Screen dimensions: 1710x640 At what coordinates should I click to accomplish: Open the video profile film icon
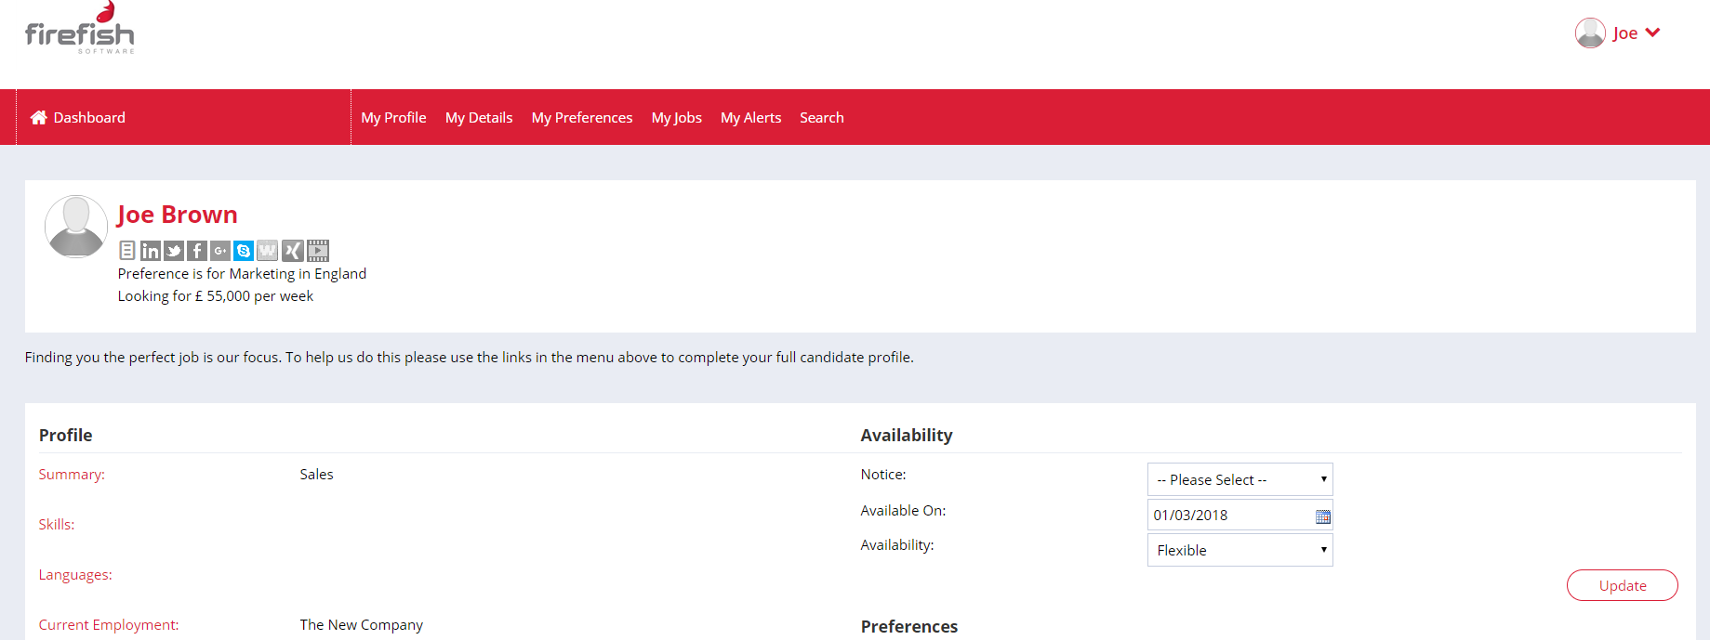click(318, 251)
